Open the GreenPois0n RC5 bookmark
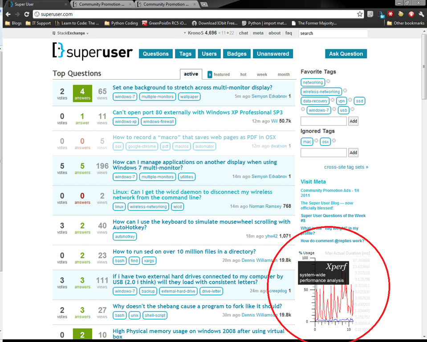 coord(164,23)
